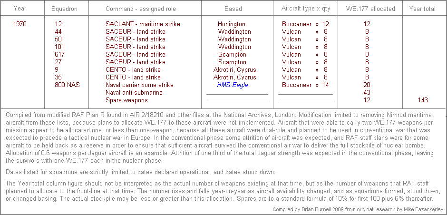Click the Naval carrier borne strike role

[139, 85]
